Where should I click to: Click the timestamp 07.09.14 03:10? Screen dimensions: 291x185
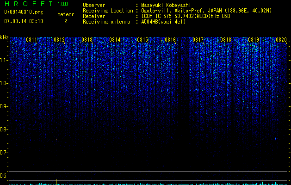24,21
